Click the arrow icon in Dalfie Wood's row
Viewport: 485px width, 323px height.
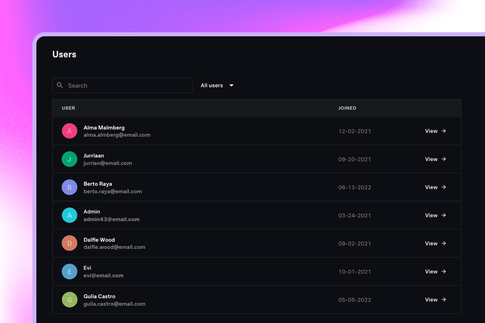coord(444,243)
